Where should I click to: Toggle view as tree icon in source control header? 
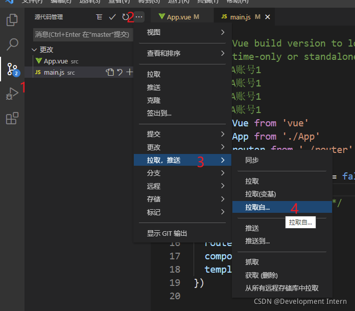[99, 17]
